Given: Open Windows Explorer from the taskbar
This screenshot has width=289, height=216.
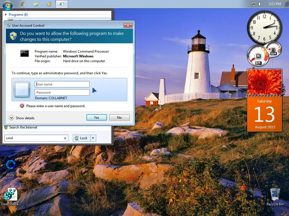Looking at the screenshot, I should coord(36,4).
